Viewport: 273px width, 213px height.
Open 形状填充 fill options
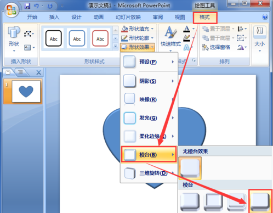138,29
